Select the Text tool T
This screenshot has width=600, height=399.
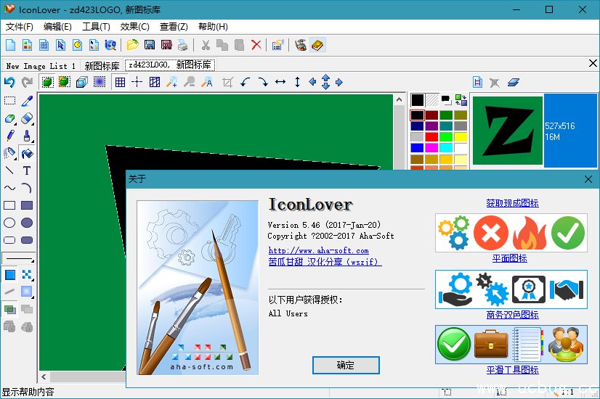click(27, 170)
